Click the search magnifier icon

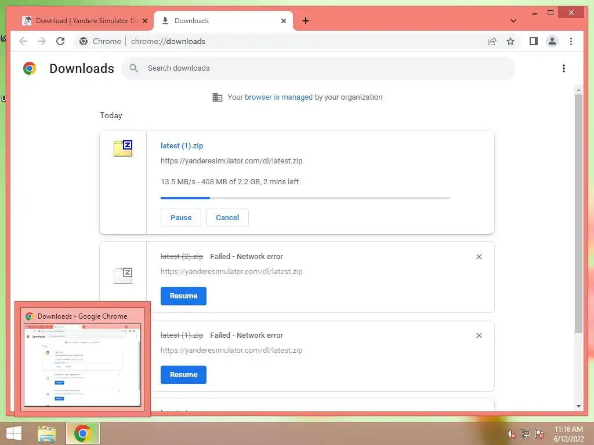click(x=133, y=68)
